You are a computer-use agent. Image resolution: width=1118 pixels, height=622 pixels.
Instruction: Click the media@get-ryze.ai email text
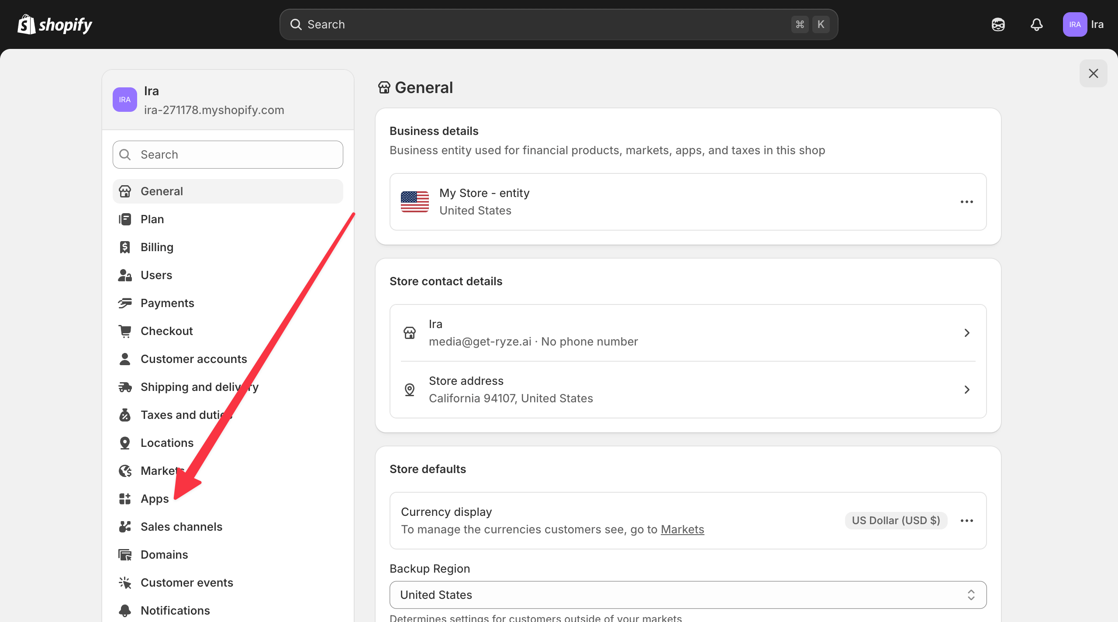[x=480, y=342]
